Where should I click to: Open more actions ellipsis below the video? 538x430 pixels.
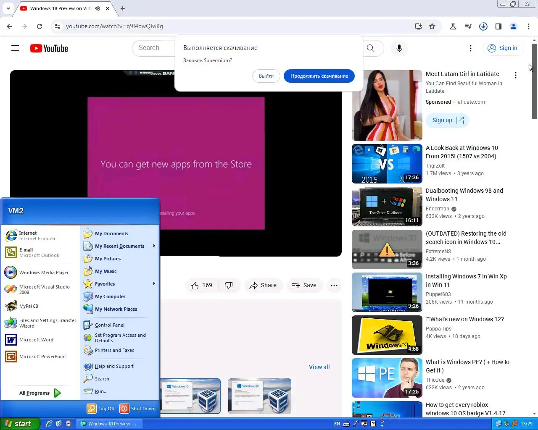[x=334, y=286]
